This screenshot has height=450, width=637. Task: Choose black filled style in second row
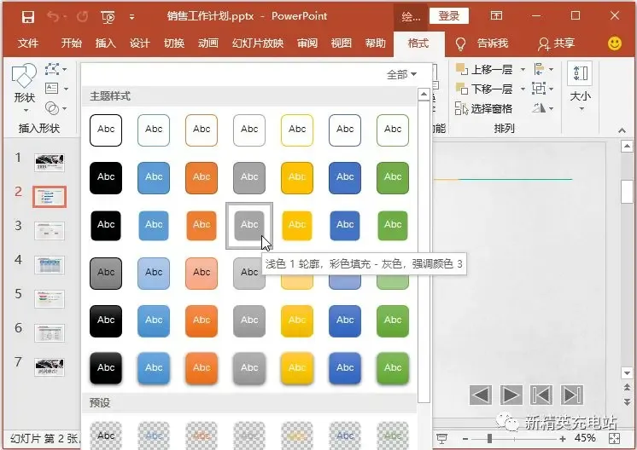point(106,177)
